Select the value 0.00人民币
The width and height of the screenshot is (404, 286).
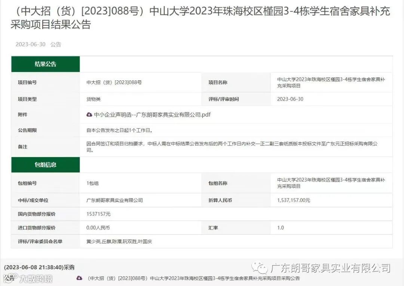point(98,228)
